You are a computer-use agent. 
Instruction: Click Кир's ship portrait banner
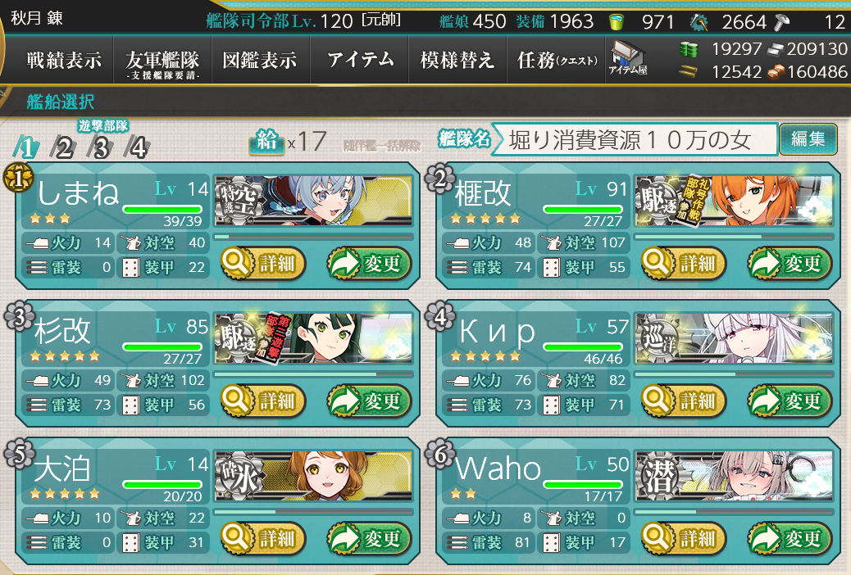coord(734,338)
